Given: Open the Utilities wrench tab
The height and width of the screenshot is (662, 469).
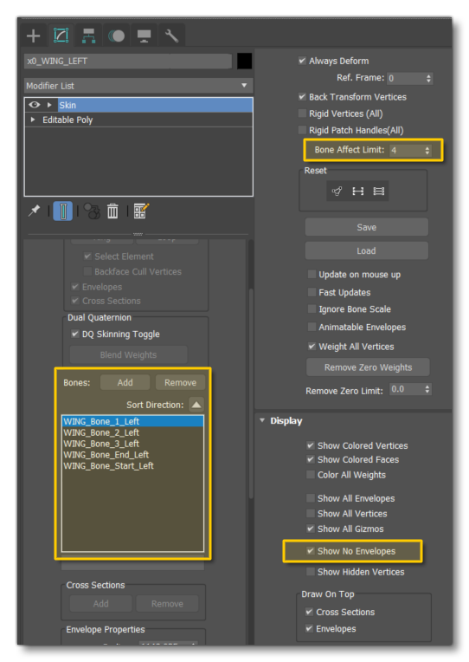Looking at the screenshot, I should tap(171, 36).
